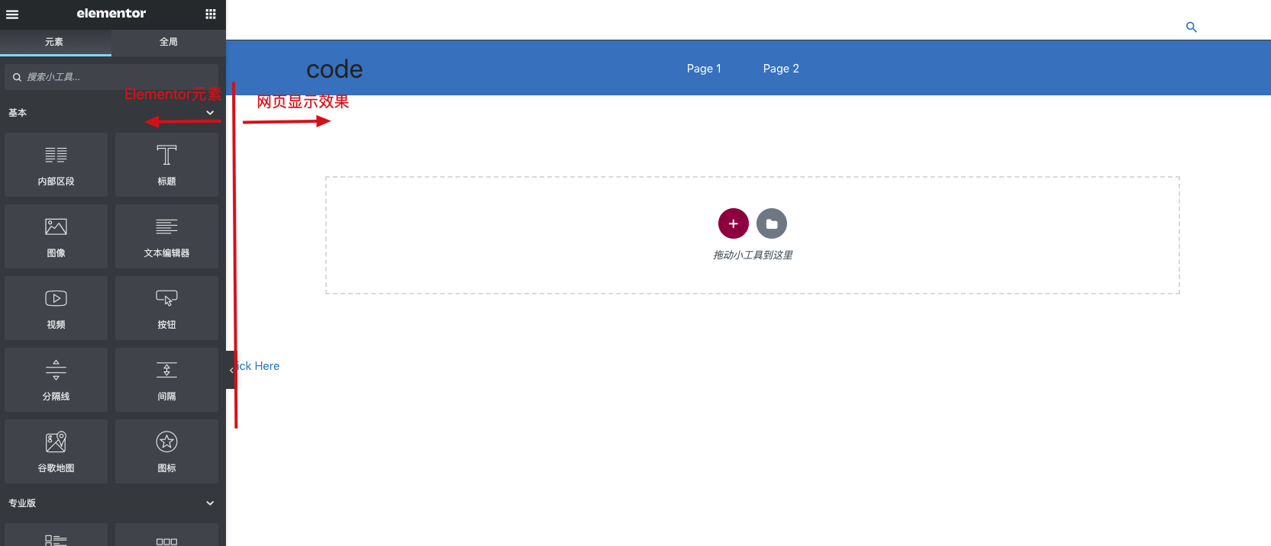The image size is (1271, 546).
Task: Select the 文本编辑器 (Text Editor) widget
Action: (166, 236)
